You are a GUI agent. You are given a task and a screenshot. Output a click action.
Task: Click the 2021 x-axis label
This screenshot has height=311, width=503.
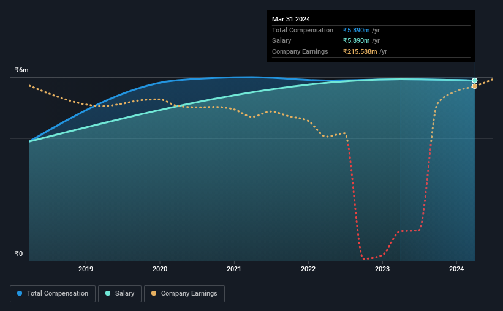tap(234, 269)
